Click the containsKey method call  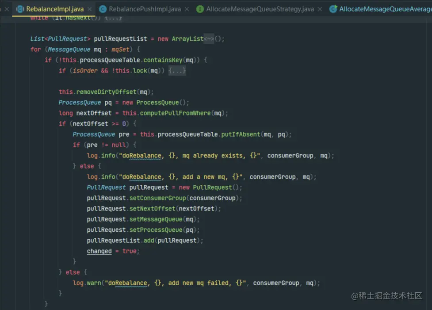[163, 60]
